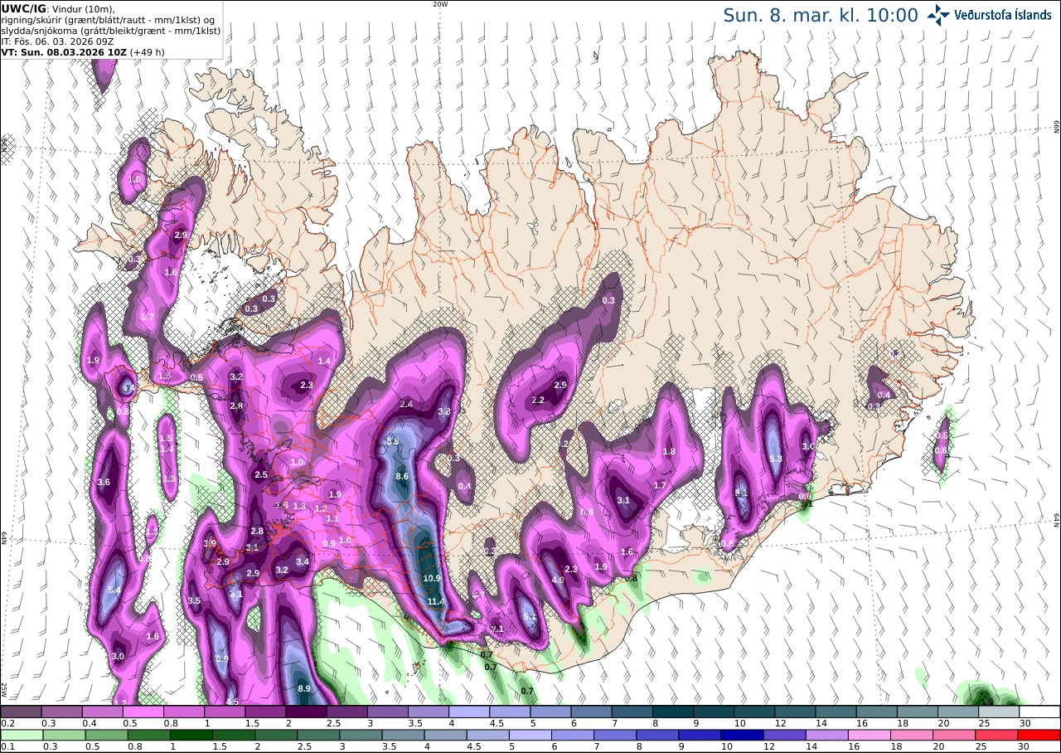
Task: Click the 11.4 precipitation value on the map
Action: (436, 601)
